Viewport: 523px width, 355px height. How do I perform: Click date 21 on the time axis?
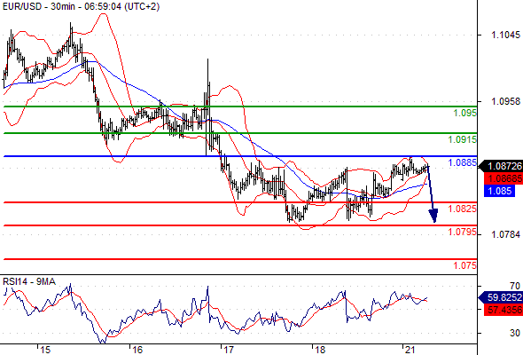(x=410, y=350)
